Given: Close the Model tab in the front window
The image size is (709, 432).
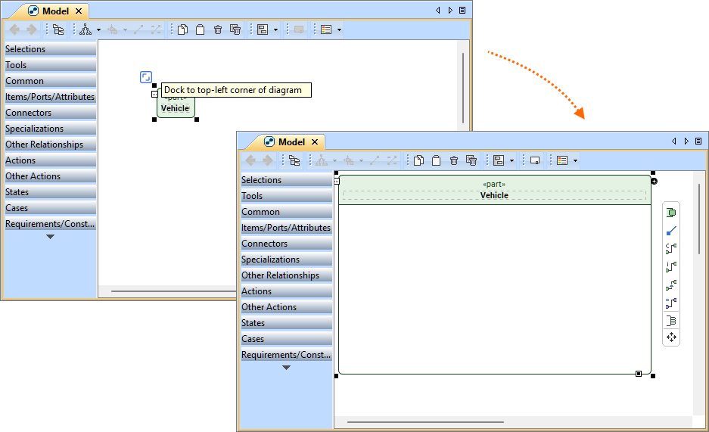Looking at the screenshot, I should tap(314, 142).
